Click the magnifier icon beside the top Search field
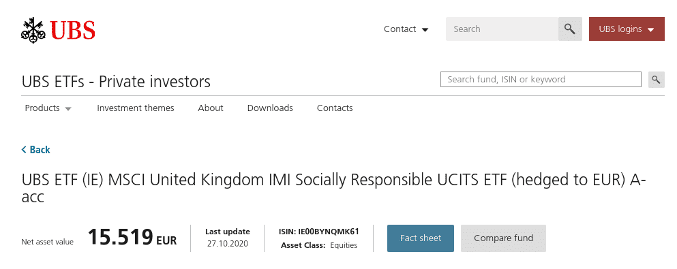The width and height of the screenshot is (677, 269). pos(570,29)
